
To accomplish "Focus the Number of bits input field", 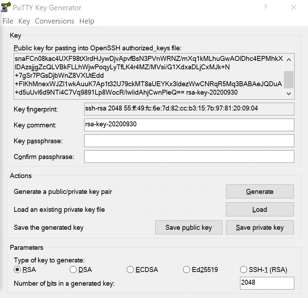I will click(267, 283).
